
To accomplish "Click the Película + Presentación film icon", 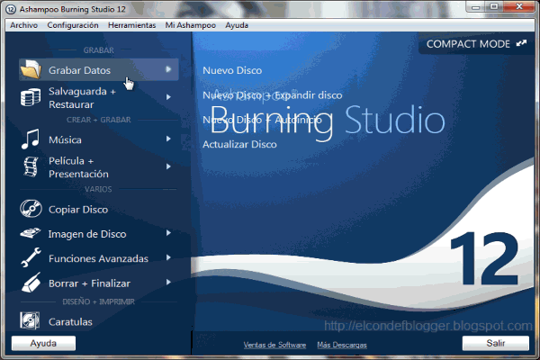I will [x=31, y=166].
